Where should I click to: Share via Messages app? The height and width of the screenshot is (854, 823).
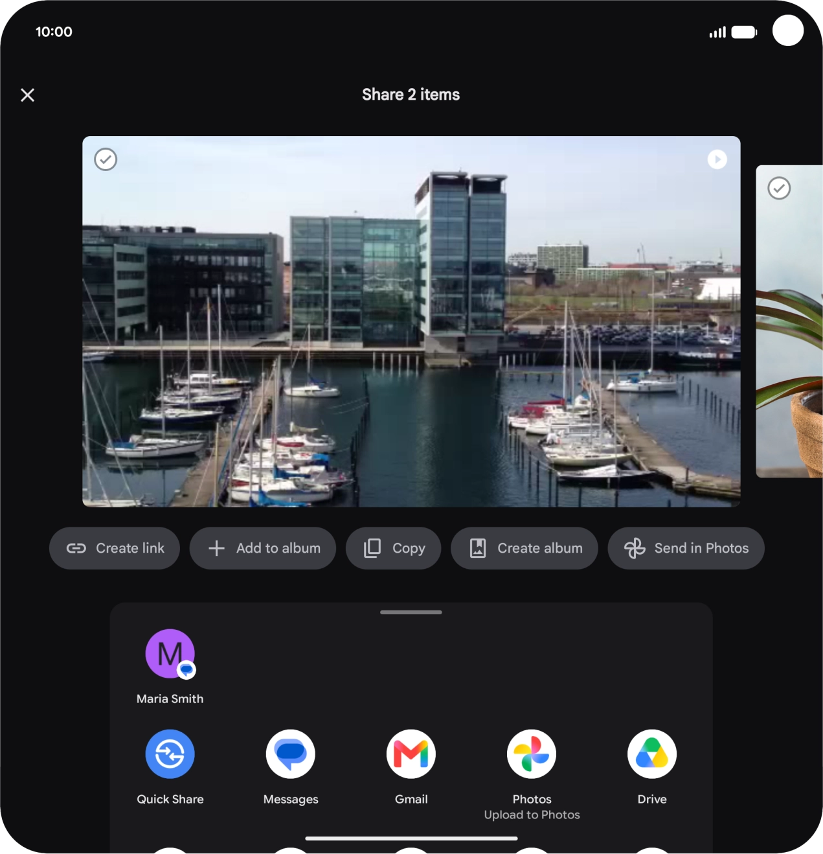click(x=291, y=754)
